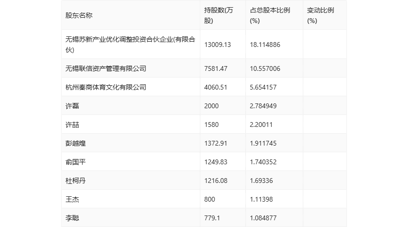The image size is (408, 227).
Task: Click share count 1580
Action: [x=211, y=125]
